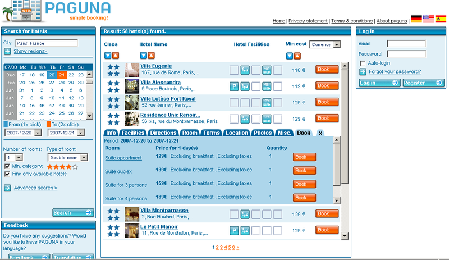
Task: Open the Currency dropdown
Action: click(325, 44)
